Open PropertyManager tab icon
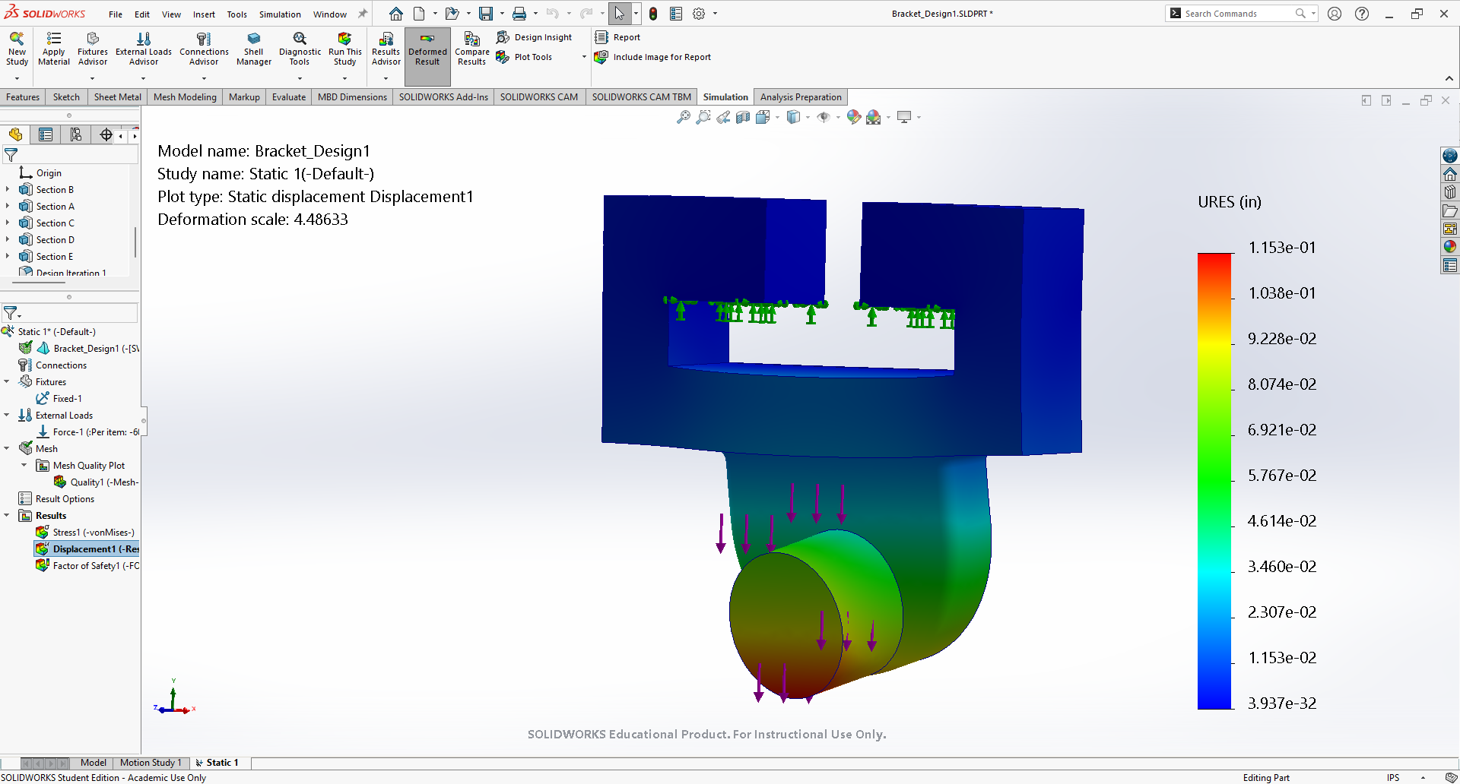 46,135
